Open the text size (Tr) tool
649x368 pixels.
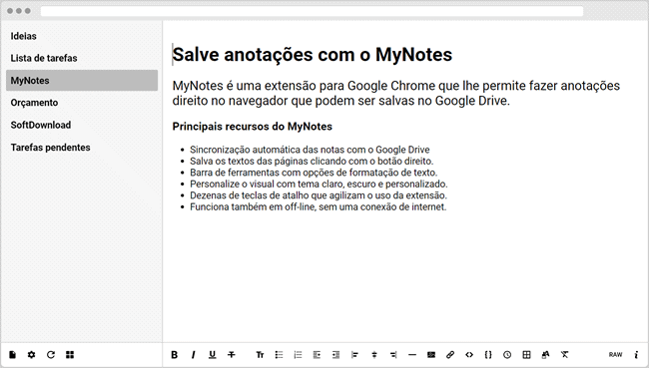point(260,355)
